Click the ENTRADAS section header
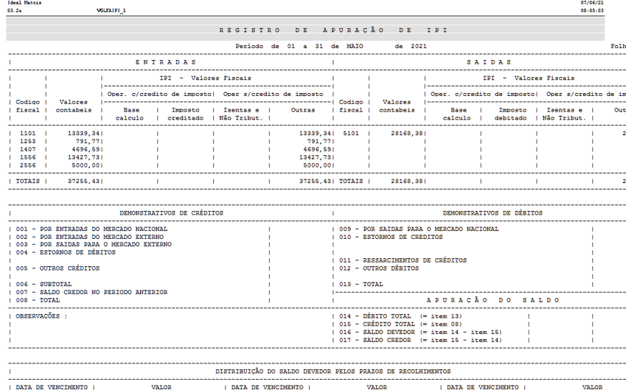Image resolution: width=626 pixels, height=392 pixels. click(166, 62)
